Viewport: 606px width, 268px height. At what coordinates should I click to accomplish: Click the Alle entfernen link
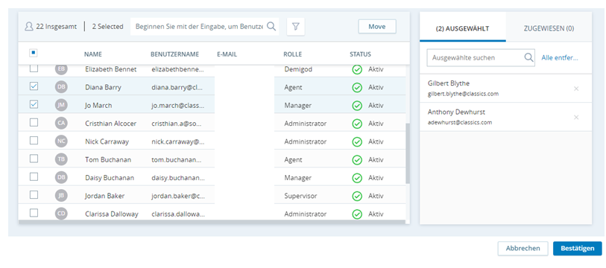(560, 58)
